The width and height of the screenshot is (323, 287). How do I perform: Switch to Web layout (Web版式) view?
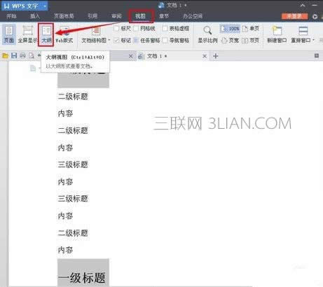coord(64,34)
